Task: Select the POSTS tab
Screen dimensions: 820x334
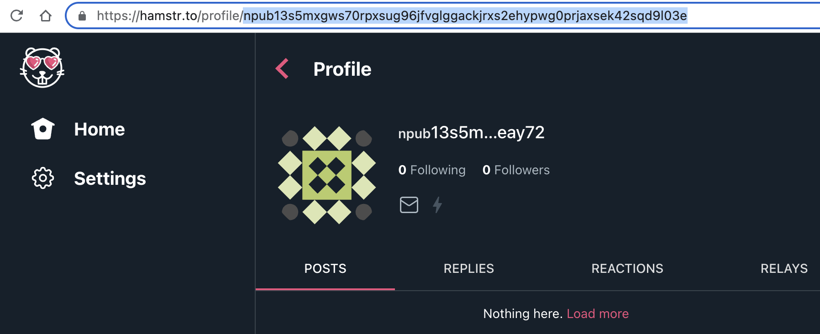Action: click(325, 268)
